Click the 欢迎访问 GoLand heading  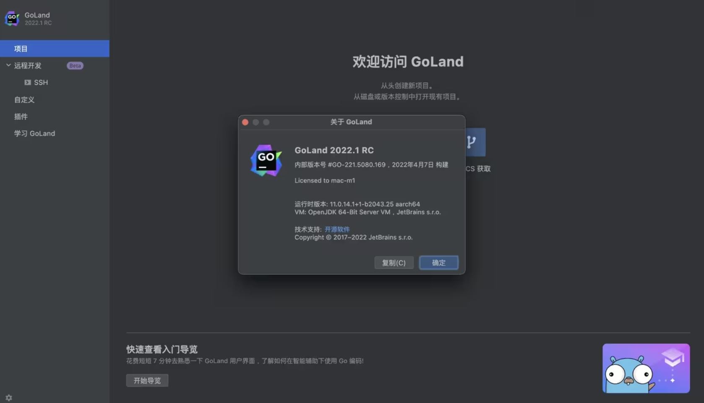click(x=408, y=62)
